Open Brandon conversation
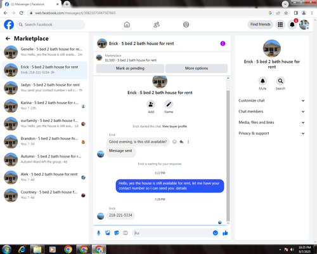This screenshot has width=317, height=254. [x=44, y=142]
